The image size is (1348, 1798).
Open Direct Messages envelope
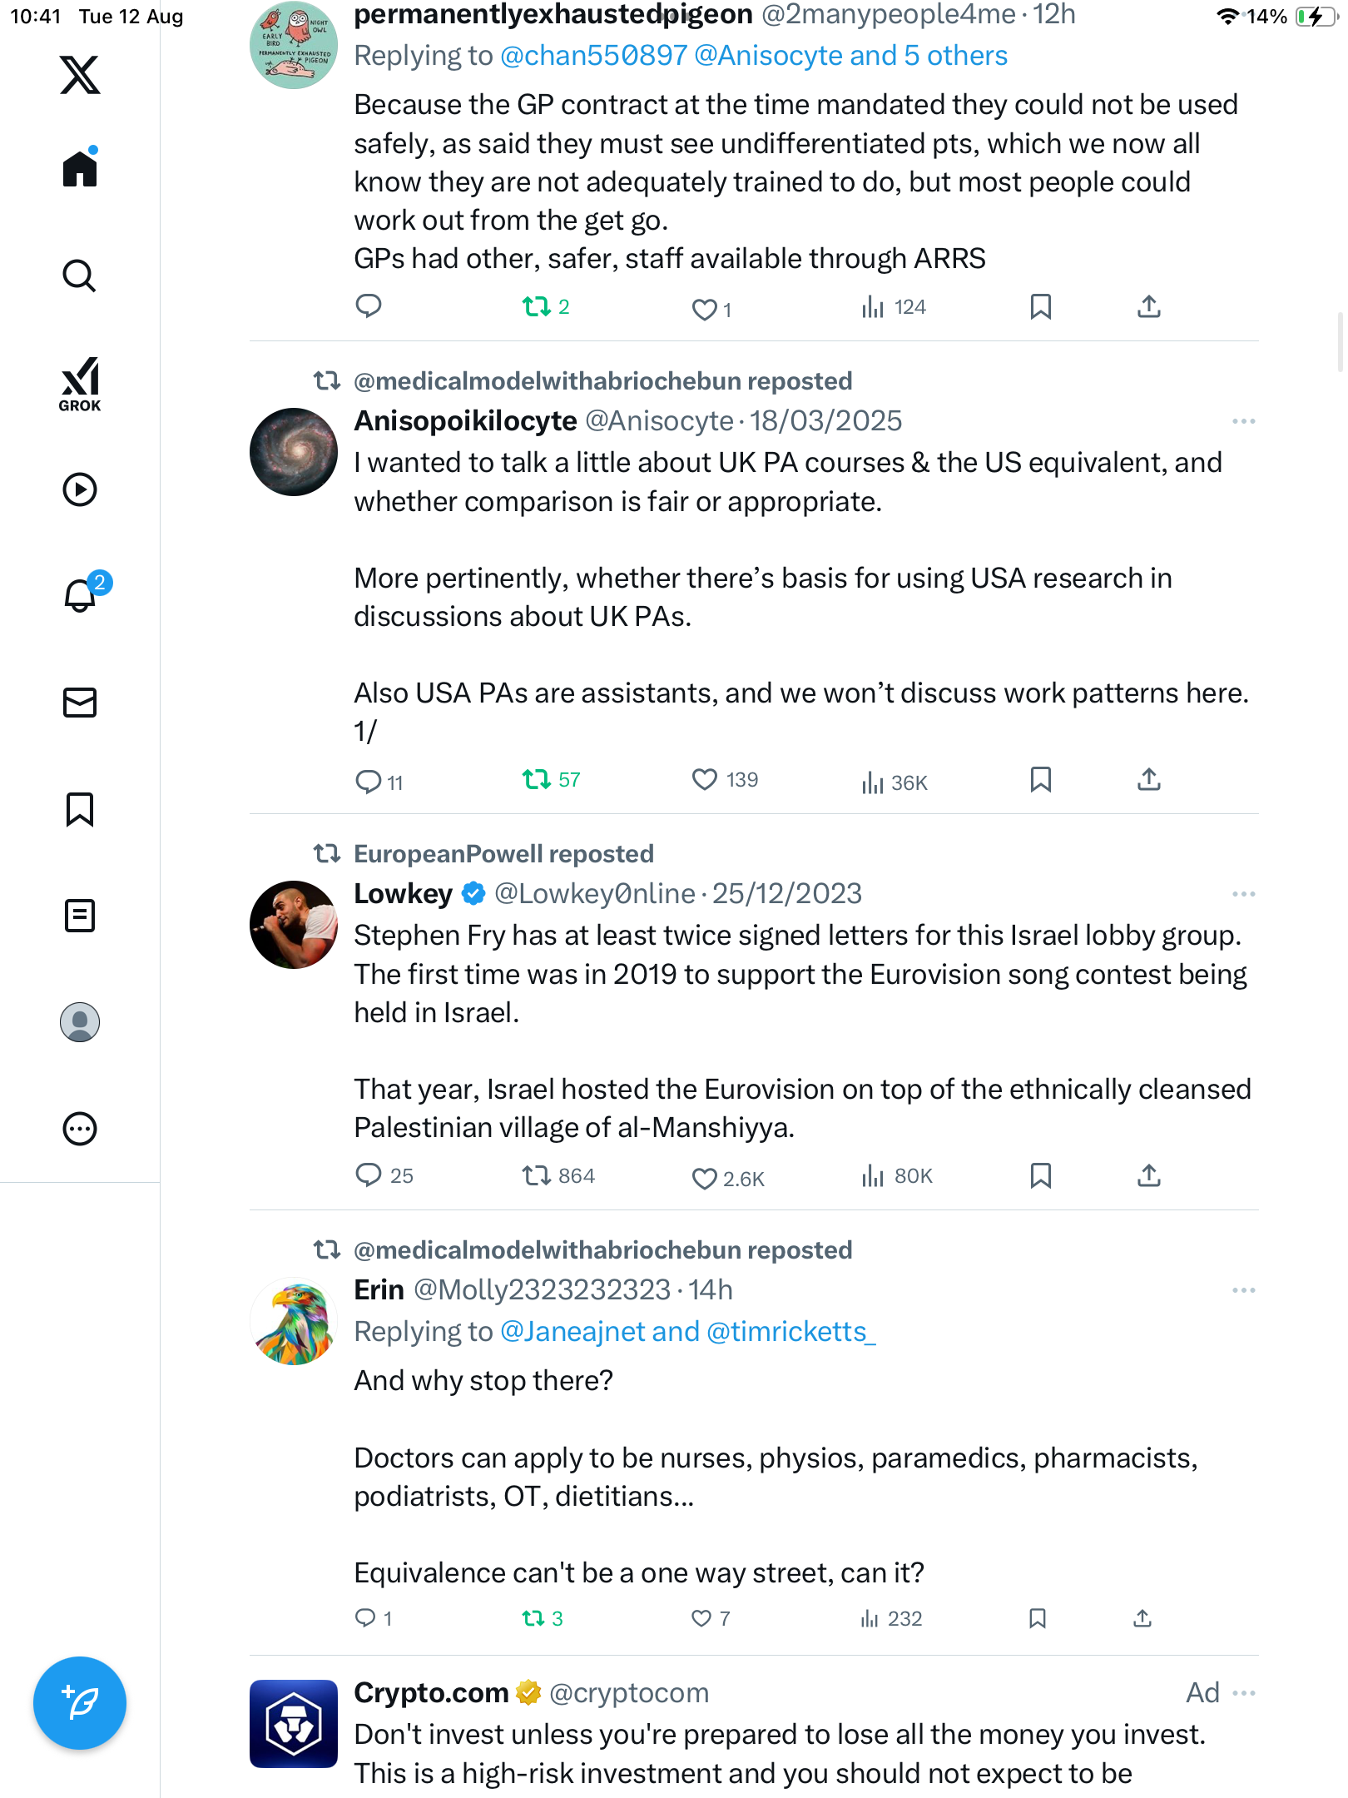tap(80, 703)
